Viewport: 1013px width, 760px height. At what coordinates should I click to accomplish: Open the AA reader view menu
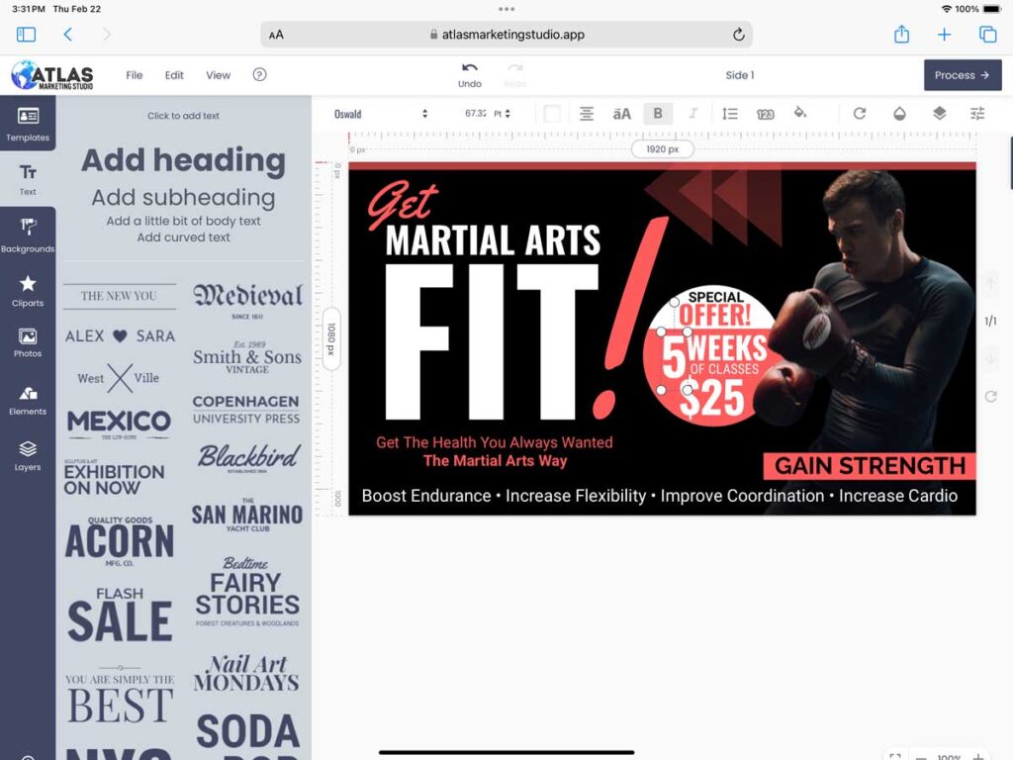pyautogui.click(x=276, y=35)
